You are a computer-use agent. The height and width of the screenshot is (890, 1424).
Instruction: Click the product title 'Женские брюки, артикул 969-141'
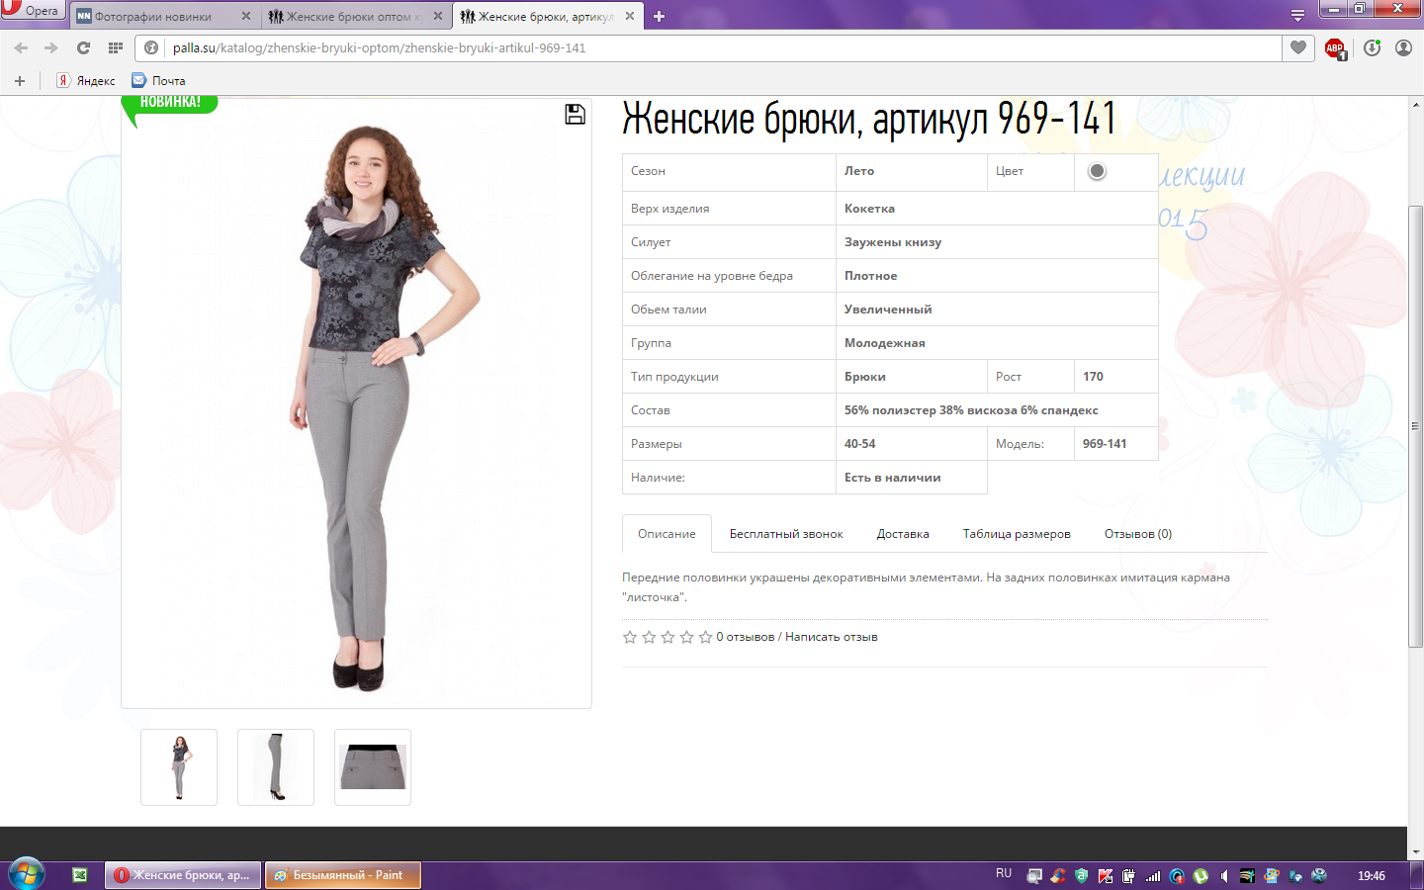(869, 119)
